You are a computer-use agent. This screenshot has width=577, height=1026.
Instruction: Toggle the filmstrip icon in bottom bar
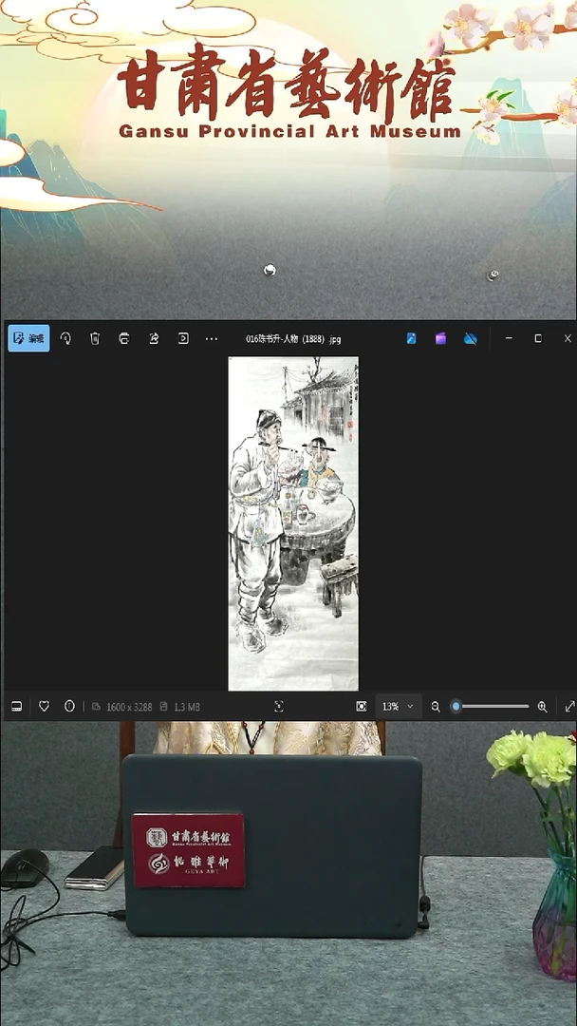[17, 706]
